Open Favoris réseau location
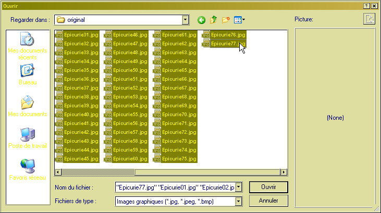This screenshot has height=213, width=381. point(27,170)
